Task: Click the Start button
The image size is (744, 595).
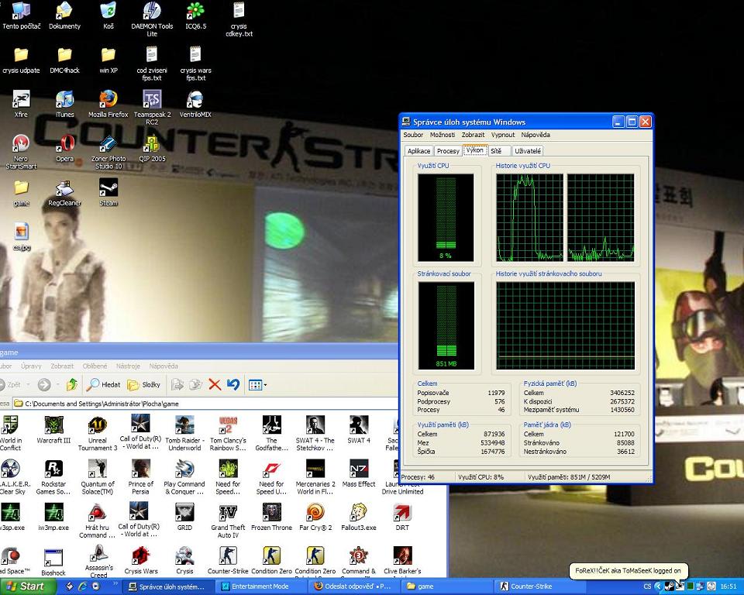Action: [26, 586]
